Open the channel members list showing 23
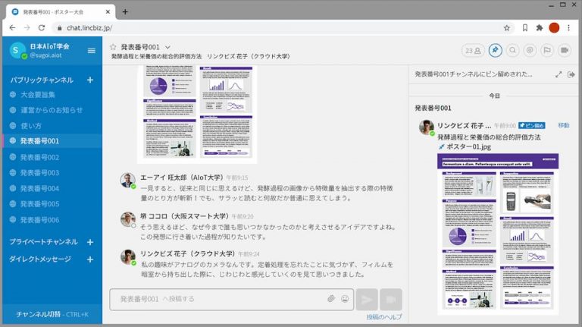The image size is (582, 327). coord(473,51)
